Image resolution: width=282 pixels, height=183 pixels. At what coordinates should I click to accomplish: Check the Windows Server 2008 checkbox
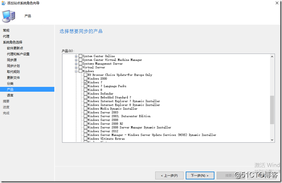[85, 120]
